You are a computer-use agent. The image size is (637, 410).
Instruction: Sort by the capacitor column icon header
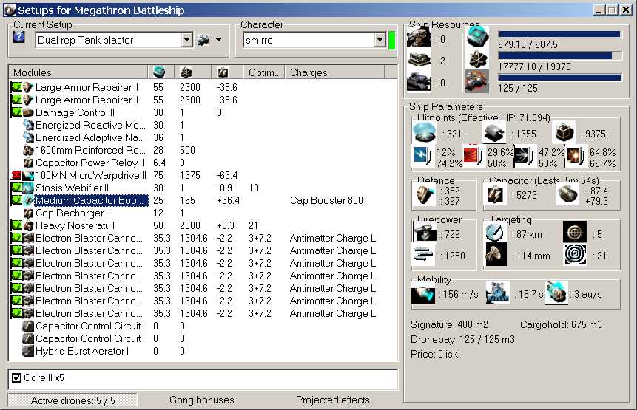click(223, 72)
